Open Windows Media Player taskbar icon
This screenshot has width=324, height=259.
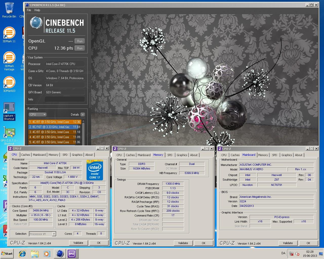click(47, 254)
